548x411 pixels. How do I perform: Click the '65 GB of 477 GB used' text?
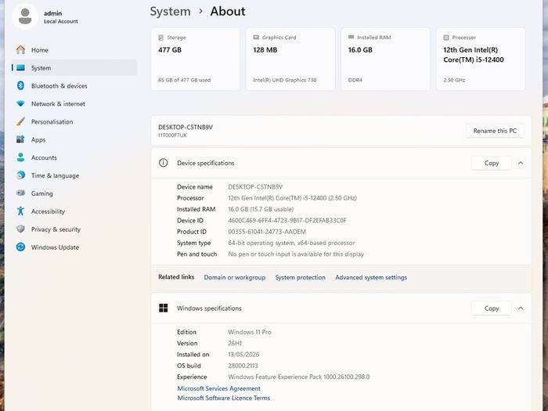[184, 80]
